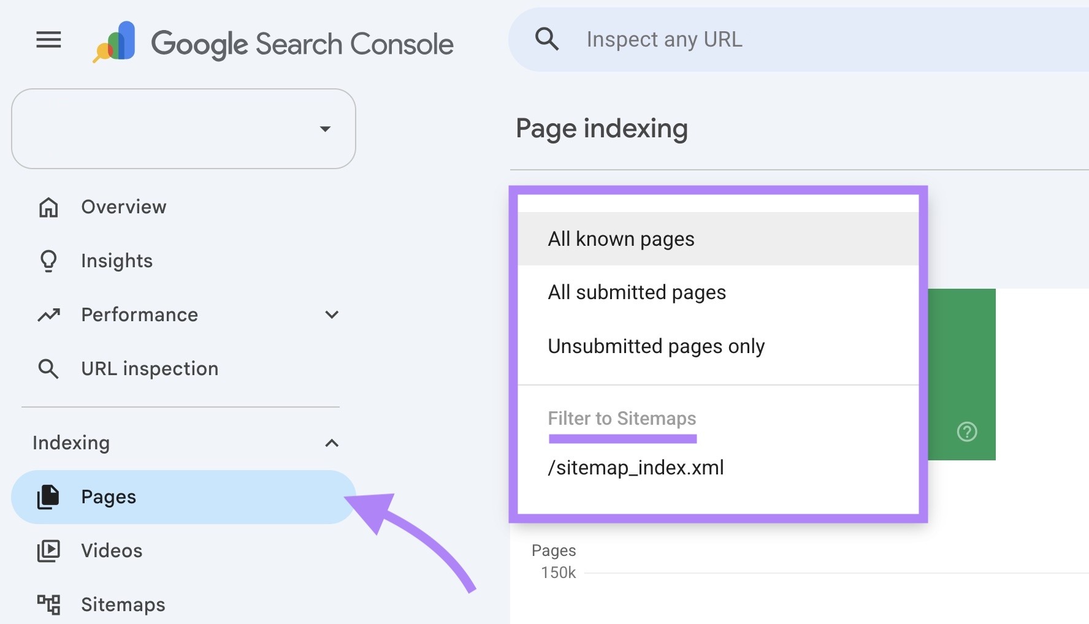The width and height of the screenshot is (1089, 624).
Task: Click the help question mark on green card
Action: point(967,432)
